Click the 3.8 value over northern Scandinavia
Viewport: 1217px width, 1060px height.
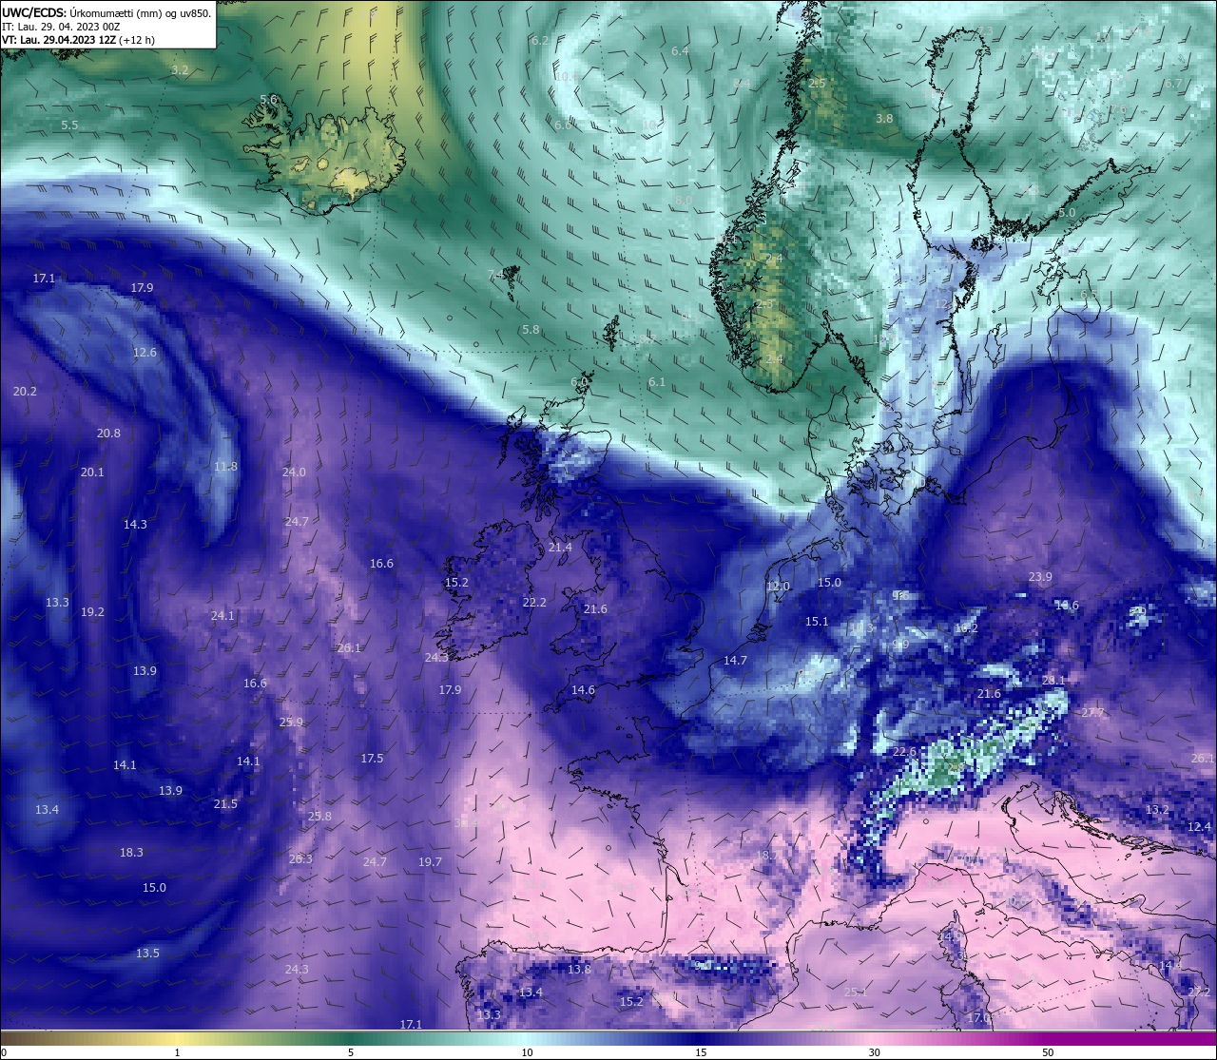884,119
